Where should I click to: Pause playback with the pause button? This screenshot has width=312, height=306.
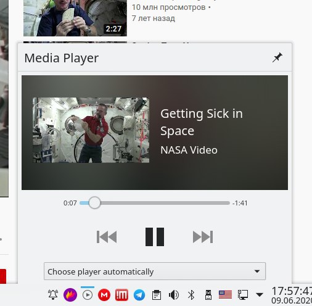(x=155, y=237)
